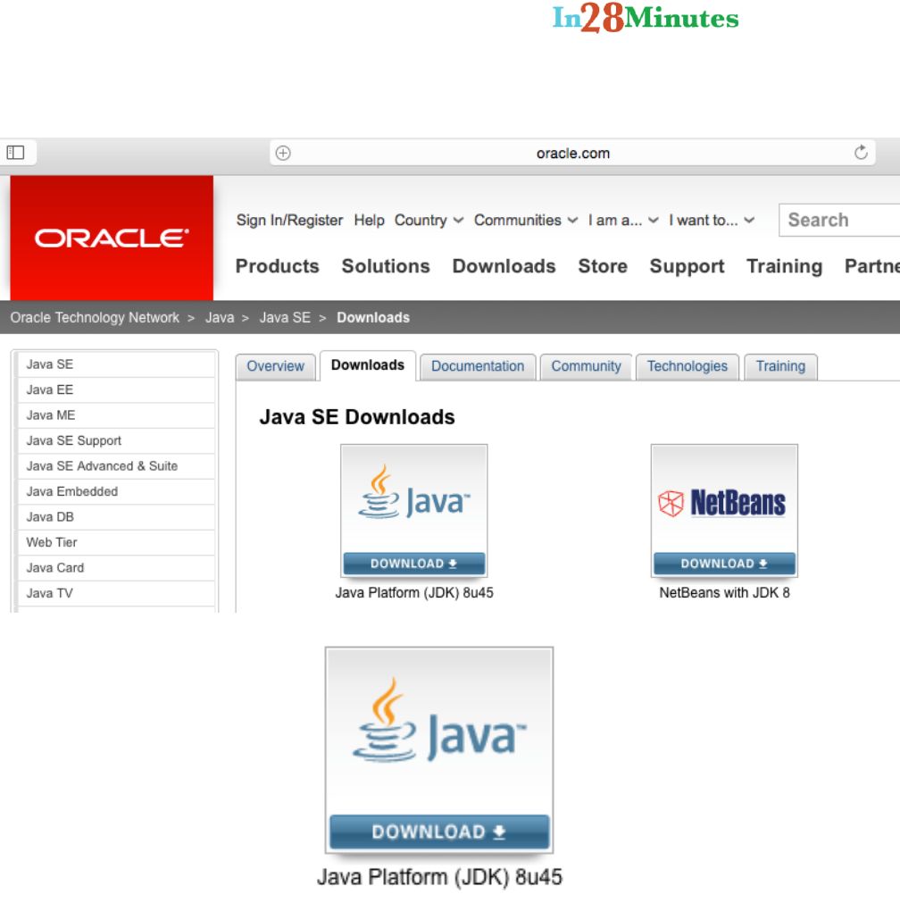The image size is (900, 903).
Task: Open Java SE Advanced & Suite
Action: coord(116,466)
